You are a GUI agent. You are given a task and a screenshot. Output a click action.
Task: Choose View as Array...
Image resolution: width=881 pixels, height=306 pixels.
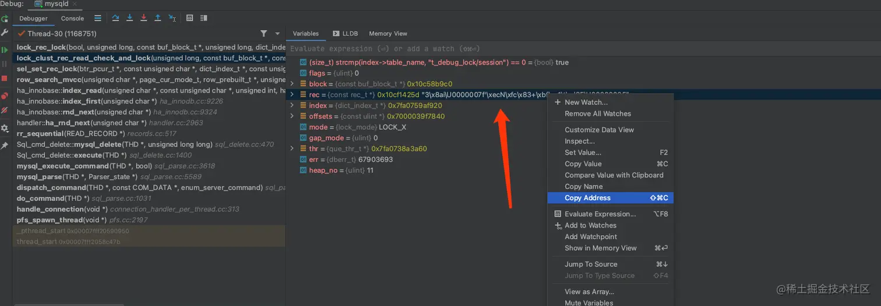pyautogui.click(x=611, y=292)
